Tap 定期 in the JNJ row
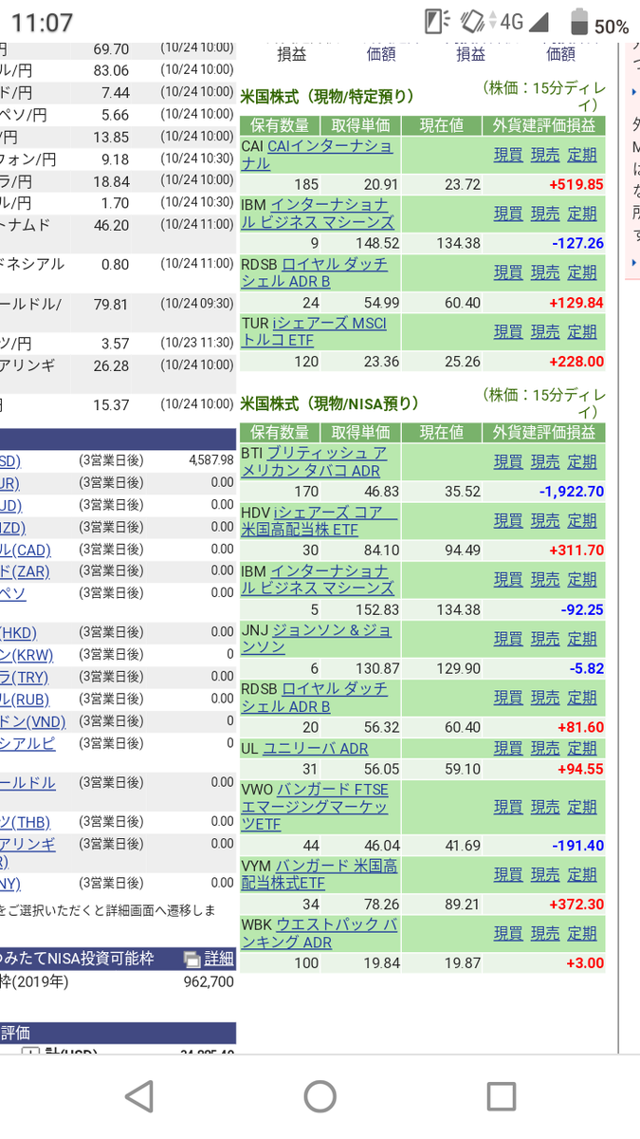 pos(582,638)
